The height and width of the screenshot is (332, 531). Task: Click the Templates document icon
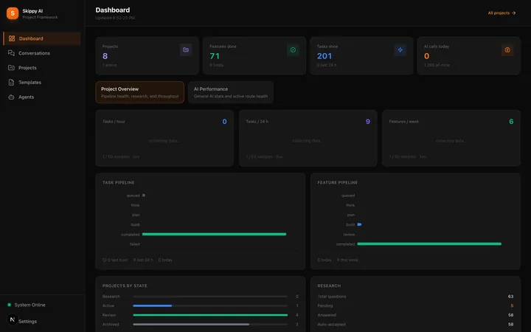[x=11, y=83]
